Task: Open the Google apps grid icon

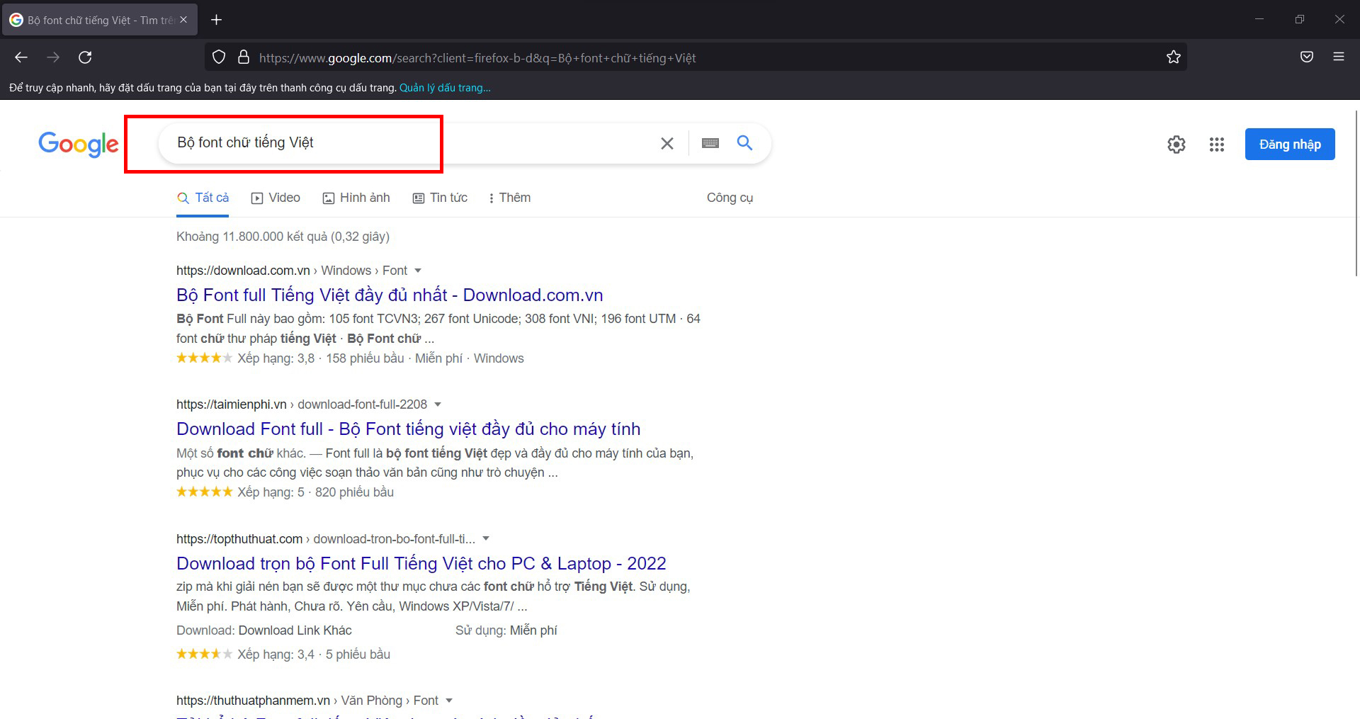Action: [1217, 145]
